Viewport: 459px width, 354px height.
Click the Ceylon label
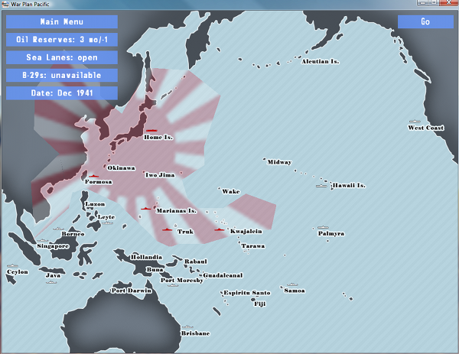(x=18, y=271)
